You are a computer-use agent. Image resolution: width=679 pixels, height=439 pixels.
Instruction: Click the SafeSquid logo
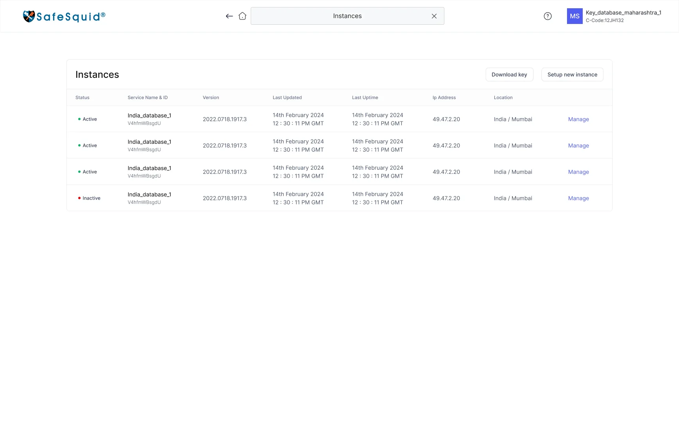point(64,16)
